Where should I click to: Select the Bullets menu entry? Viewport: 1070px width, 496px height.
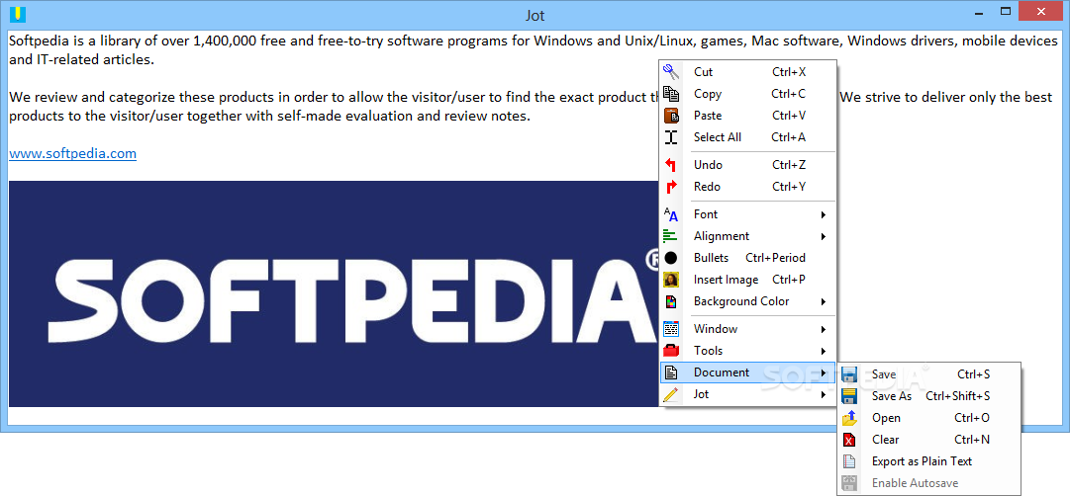(748, 258)
